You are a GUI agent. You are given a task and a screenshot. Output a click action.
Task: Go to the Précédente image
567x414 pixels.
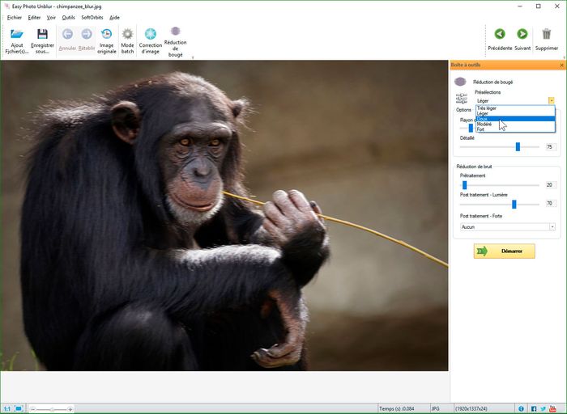pyautogui.click(x=500, y=35)
